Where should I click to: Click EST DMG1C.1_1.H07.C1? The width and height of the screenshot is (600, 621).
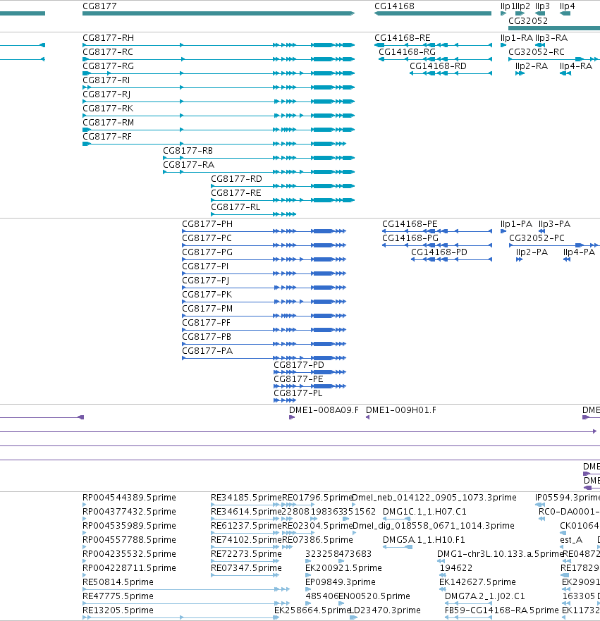coord(424,512)
